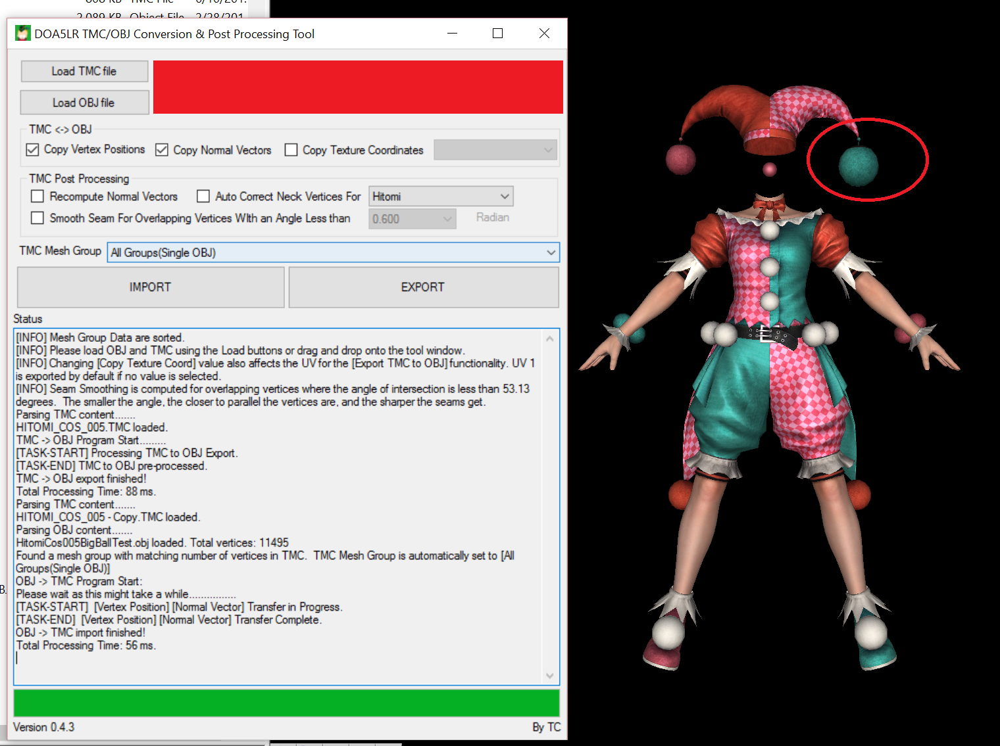Enable Copy Texture Coordinates checkbox
Image resolution: width=1000 pixels, height=746 pixels.
(x=291, y=150)
